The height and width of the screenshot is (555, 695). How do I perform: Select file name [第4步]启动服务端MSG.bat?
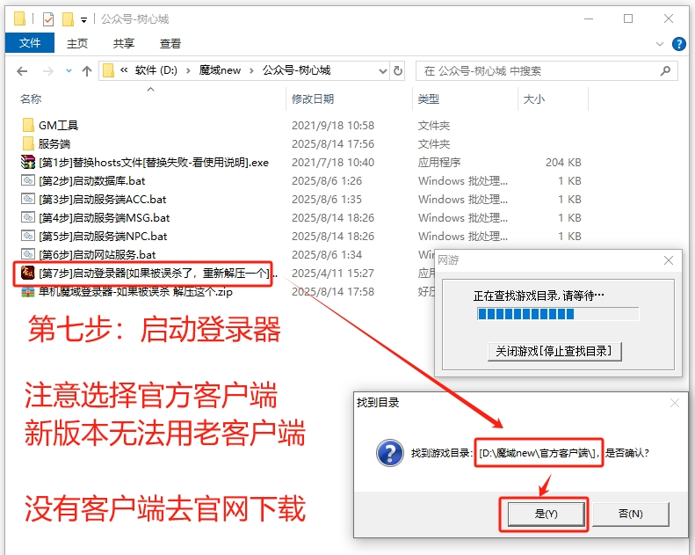point(105,218)
